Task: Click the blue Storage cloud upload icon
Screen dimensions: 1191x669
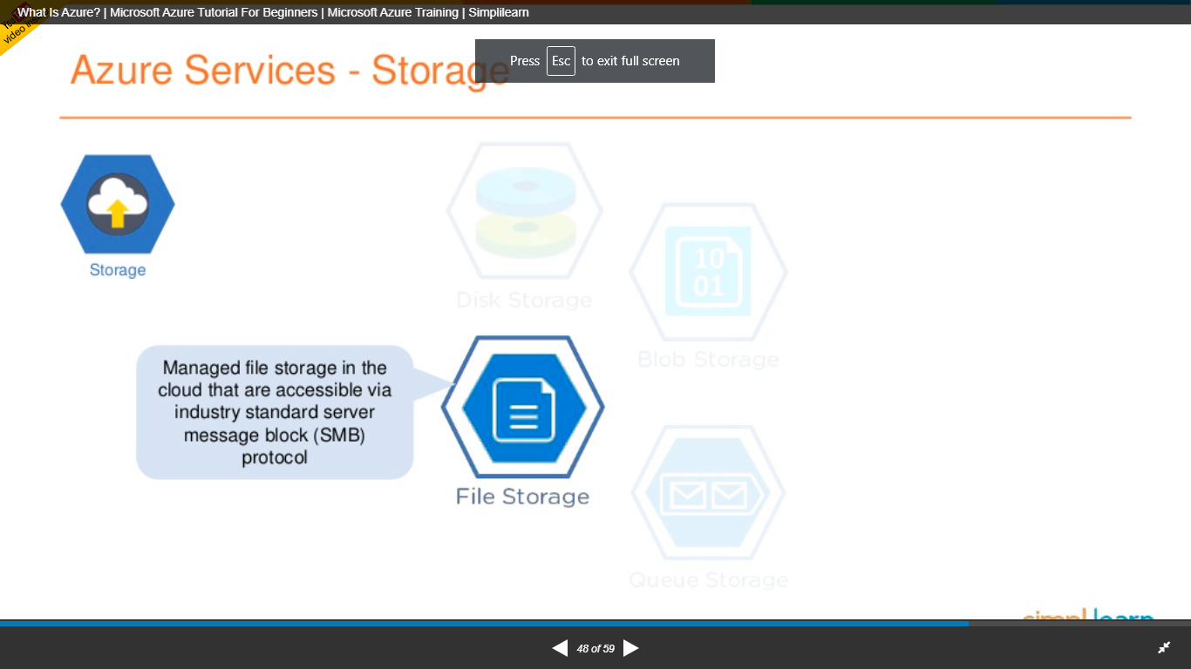Action: point(118,205)
